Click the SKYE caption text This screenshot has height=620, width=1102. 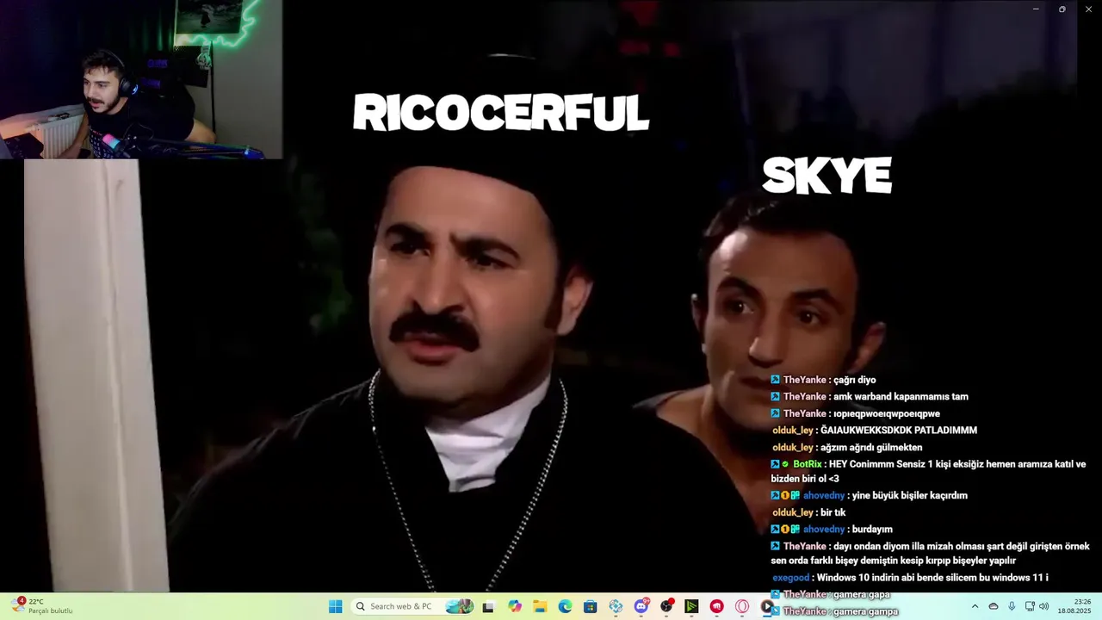pos(826,177)
